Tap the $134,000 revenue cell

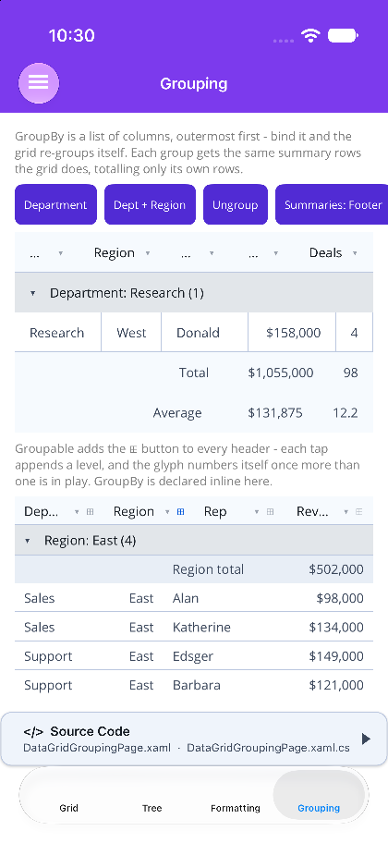tap(336, 628)
